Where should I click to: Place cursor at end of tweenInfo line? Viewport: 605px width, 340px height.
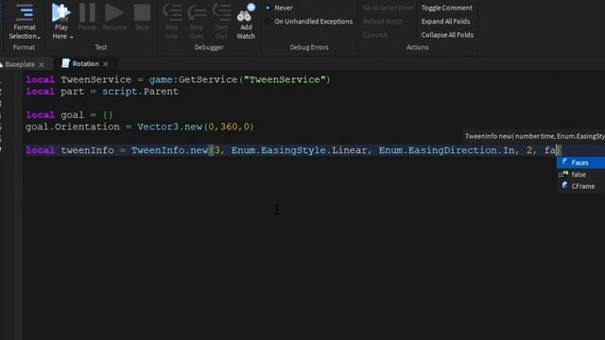pos(561,150)
